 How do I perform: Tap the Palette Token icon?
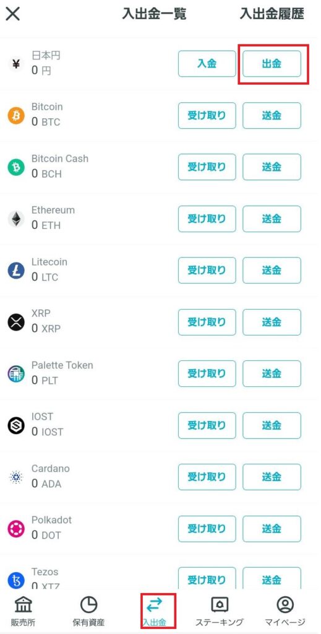(15, 373)
